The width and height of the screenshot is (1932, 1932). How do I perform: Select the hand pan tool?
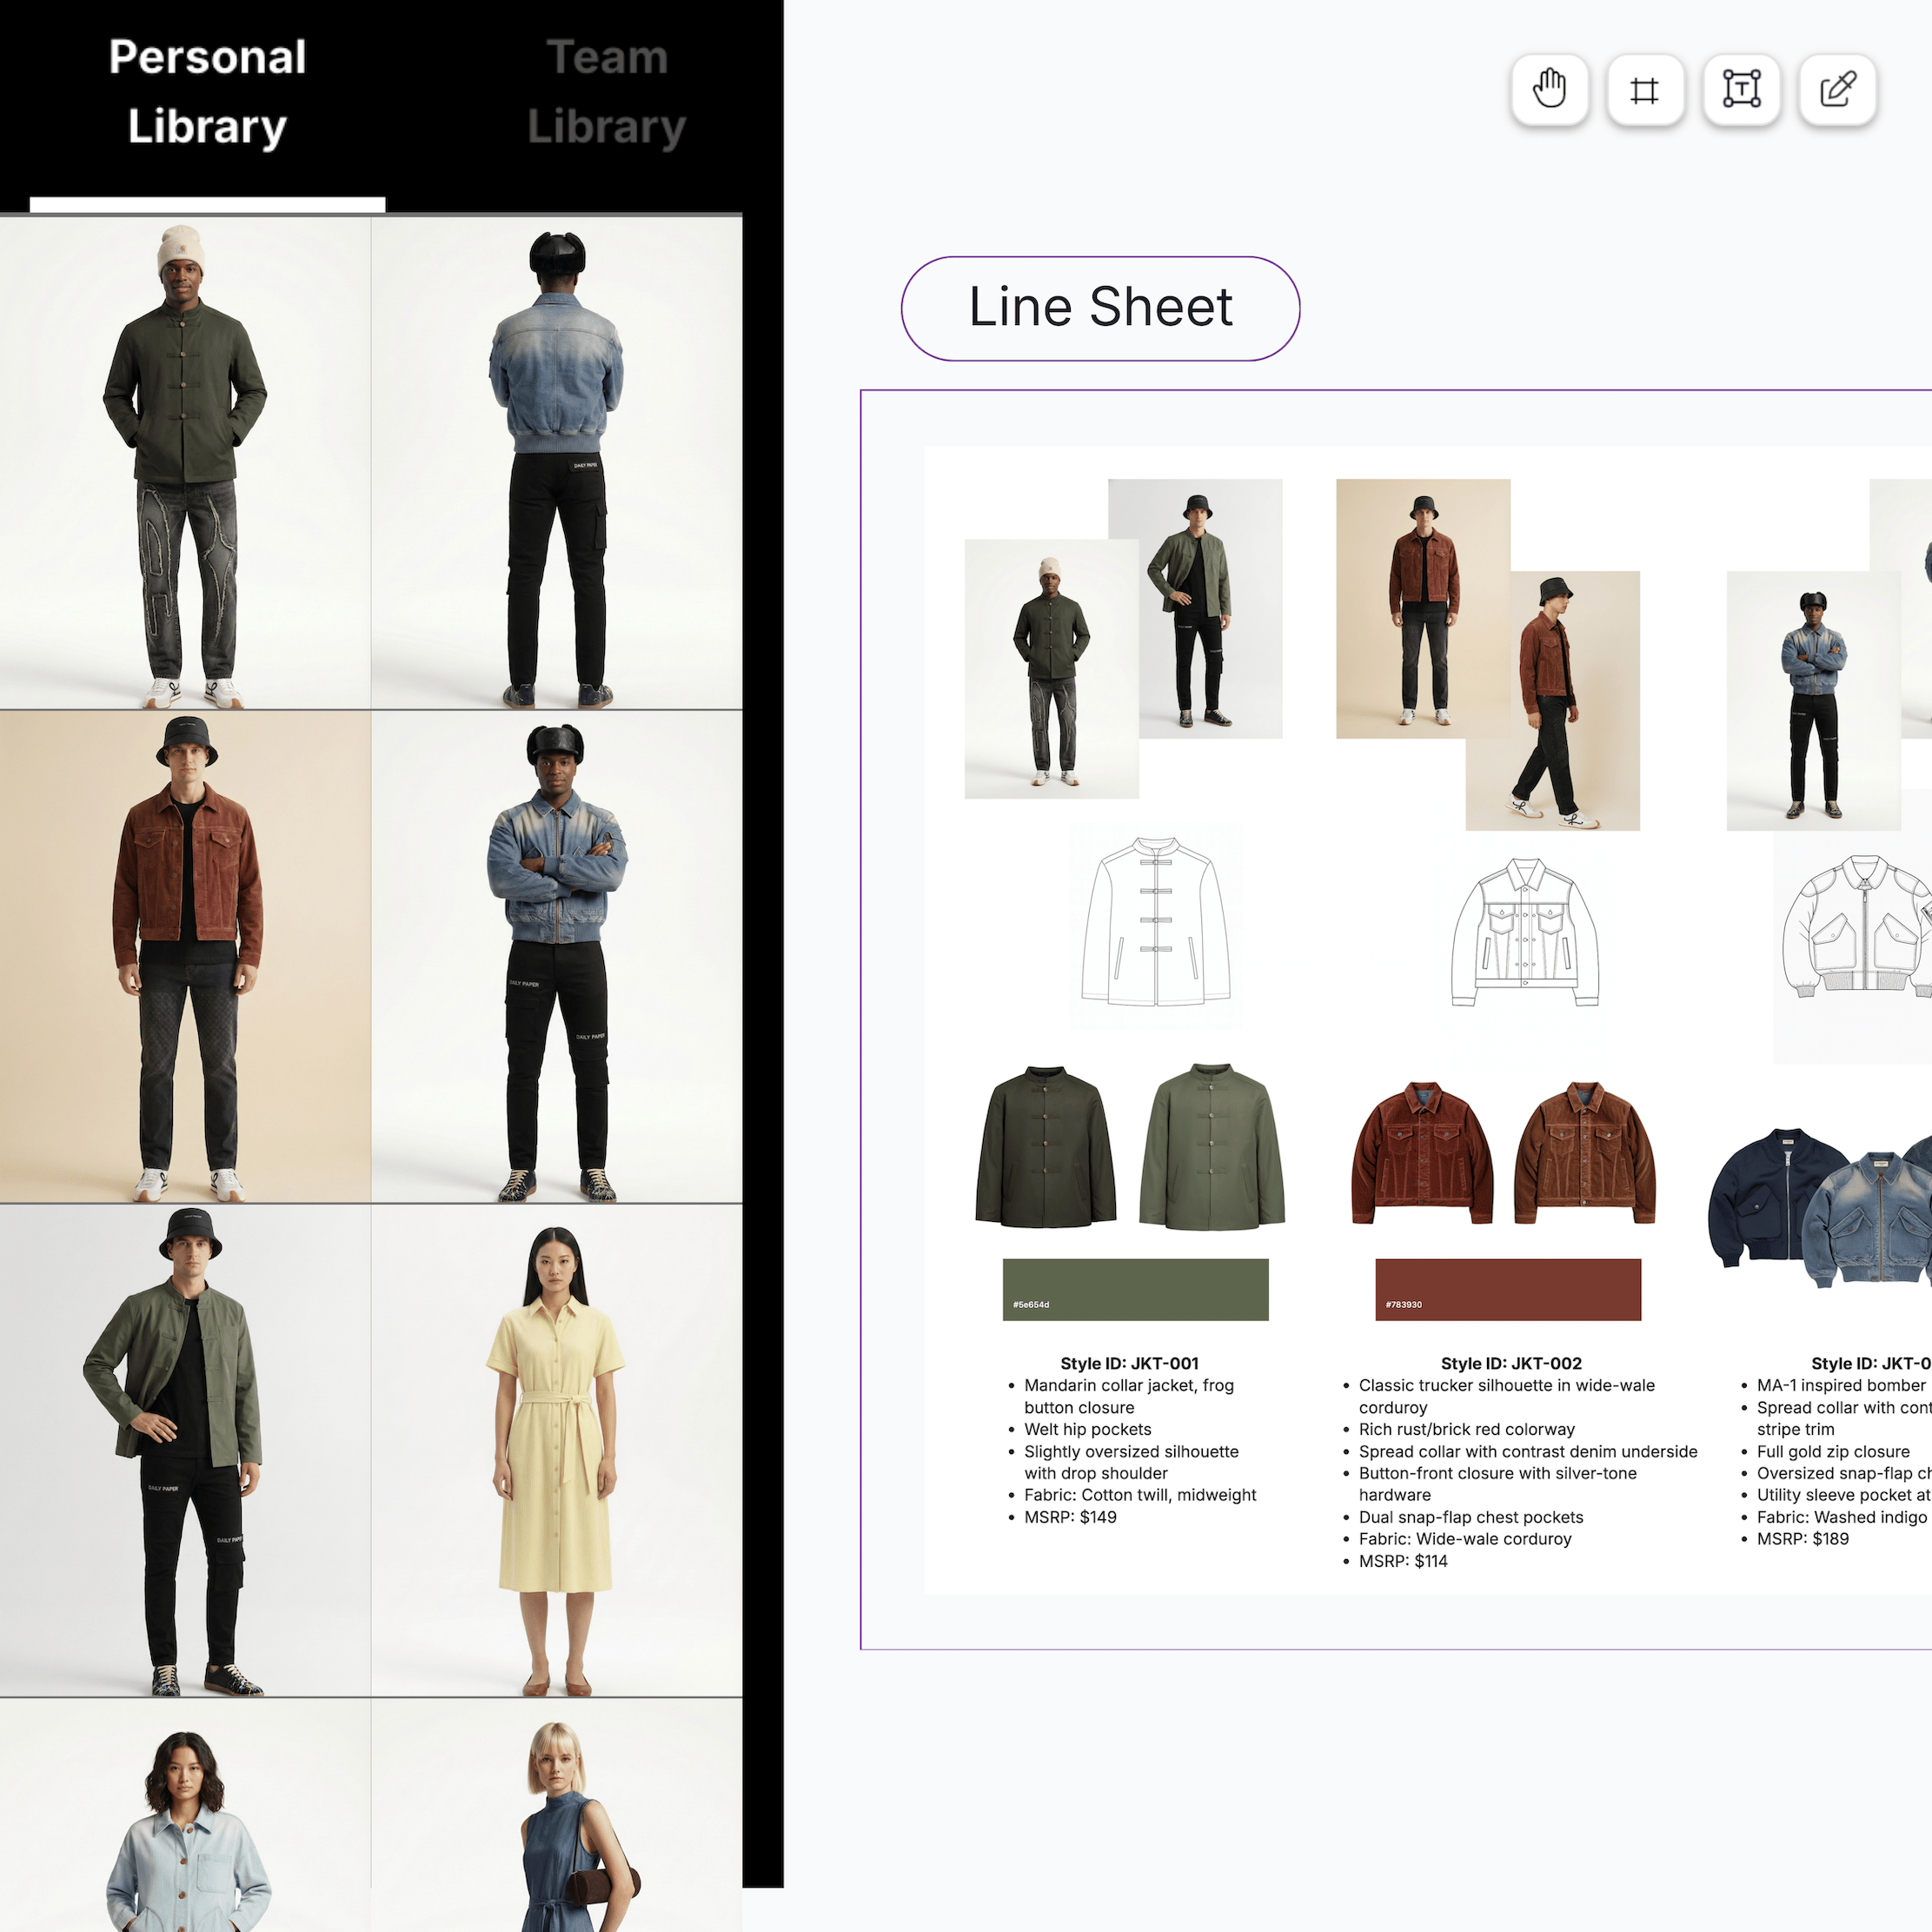pyautogui.click(x=1549, y=89)
